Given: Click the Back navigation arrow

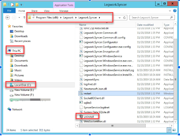Looking at the screenshot, I should [x=8, y=17].
